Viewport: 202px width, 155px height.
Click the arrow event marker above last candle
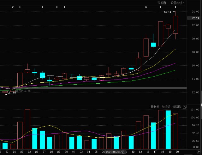pos(175,7)
